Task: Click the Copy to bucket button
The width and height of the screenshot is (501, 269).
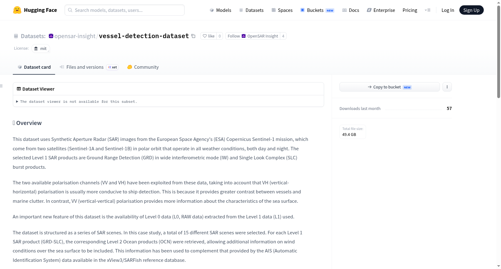Action: coord(390,87)
